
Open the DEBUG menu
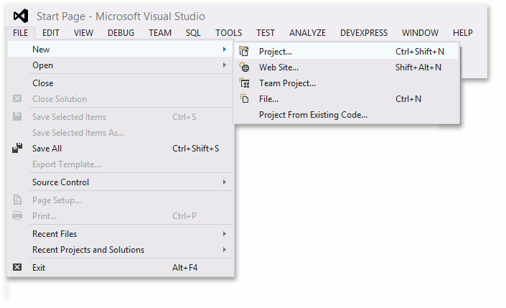coord(121,33)
